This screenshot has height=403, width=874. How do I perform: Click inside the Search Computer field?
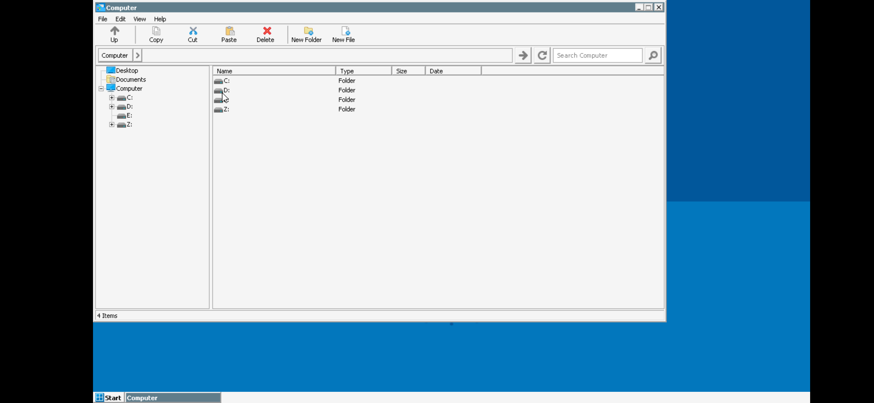(596, 55)
